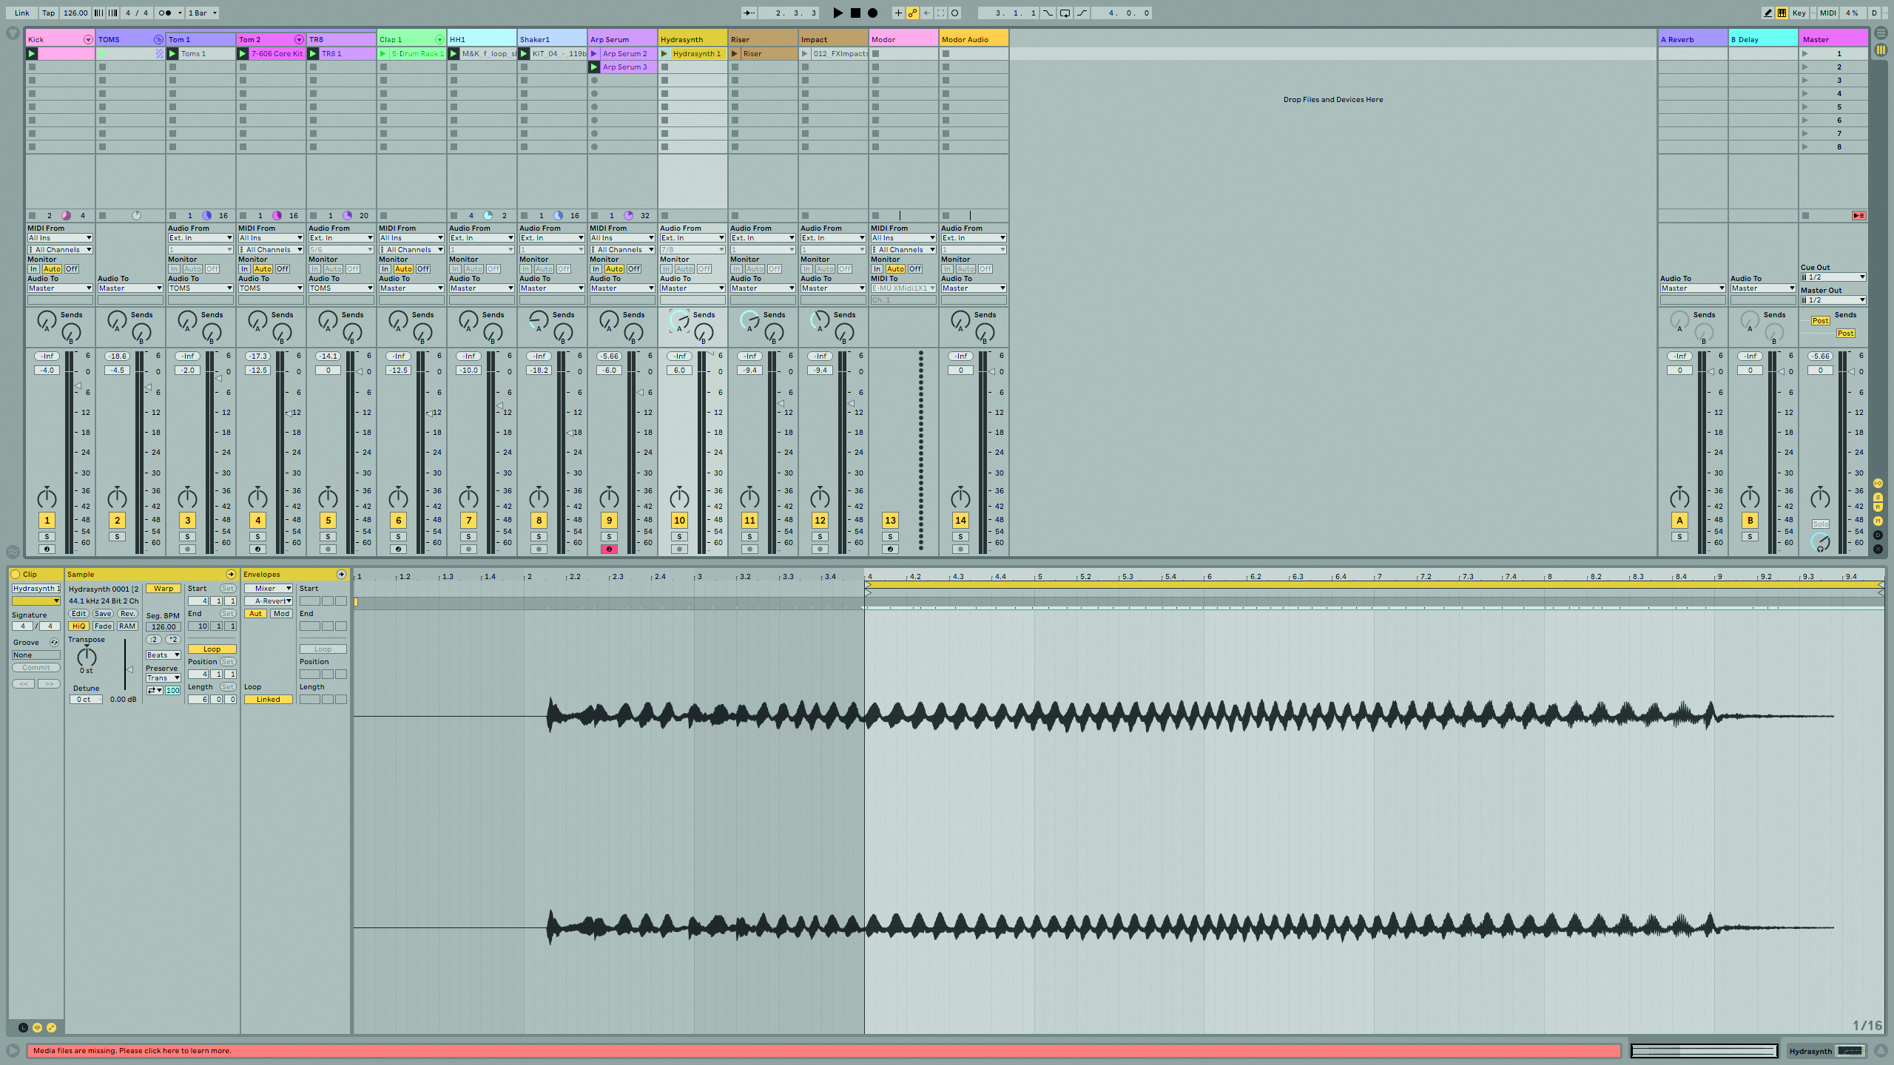This screenshot has height=1065, width=1894.
Task: Click the tempo 126.00 field
Action: tap(75, 13)
